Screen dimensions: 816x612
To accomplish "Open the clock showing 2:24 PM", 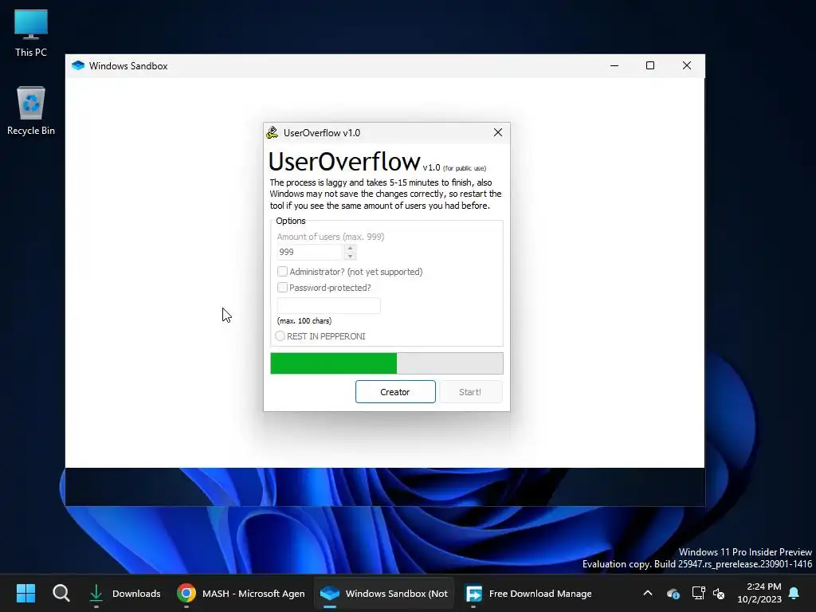I will (x=759, y=593).
